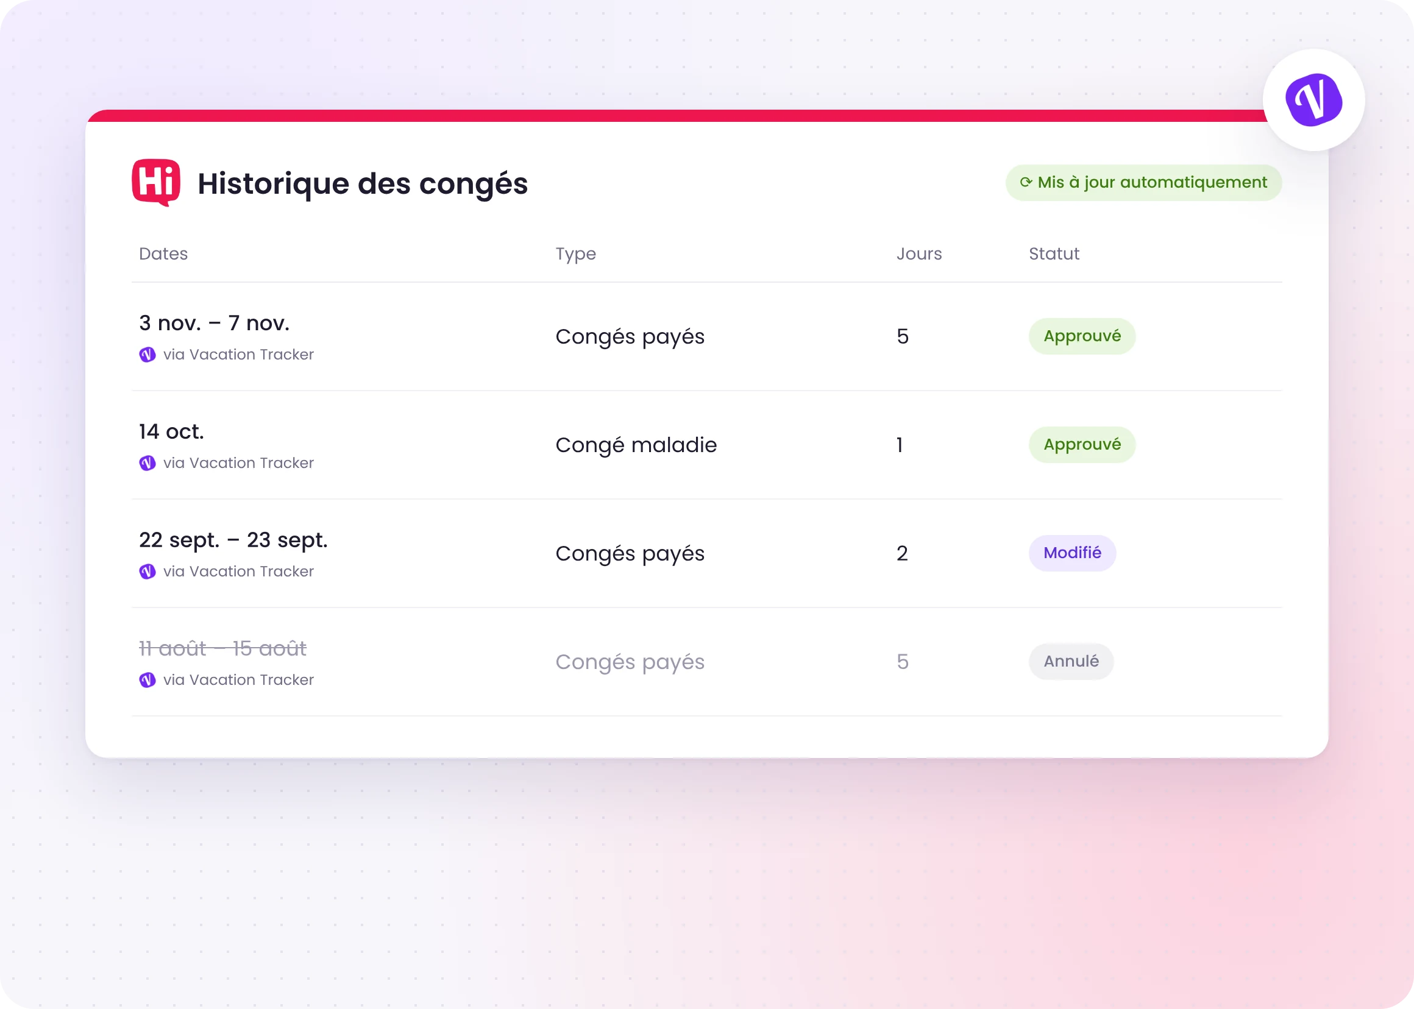The image size is (1414, 1009).
Task: Click the '2' days value for 22 sept.
Action: coord(902,553)
